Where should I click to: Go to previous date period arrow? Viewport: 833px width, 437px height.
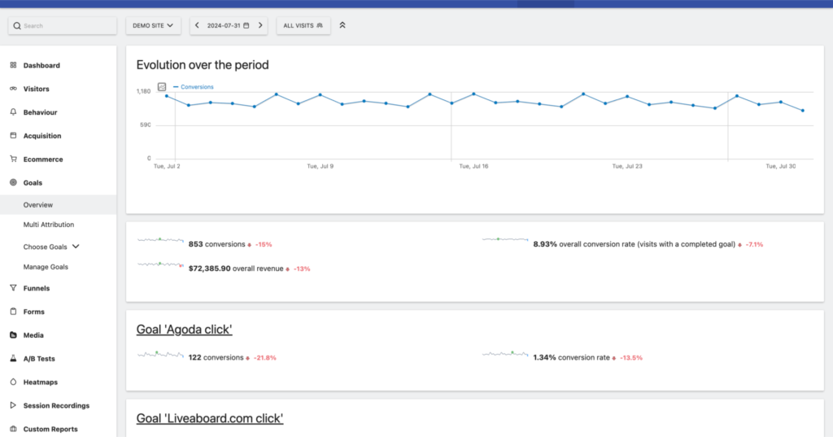click(x=197, y=26)
